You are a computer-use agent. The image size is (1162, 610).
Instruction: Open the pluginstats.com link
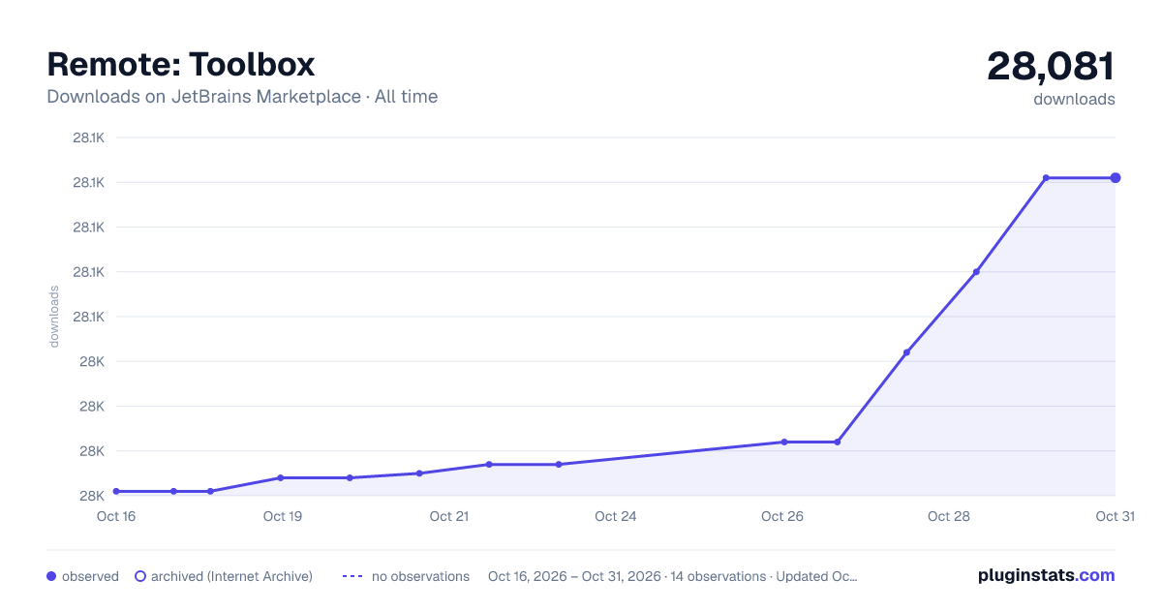[x=1047, y=575]
